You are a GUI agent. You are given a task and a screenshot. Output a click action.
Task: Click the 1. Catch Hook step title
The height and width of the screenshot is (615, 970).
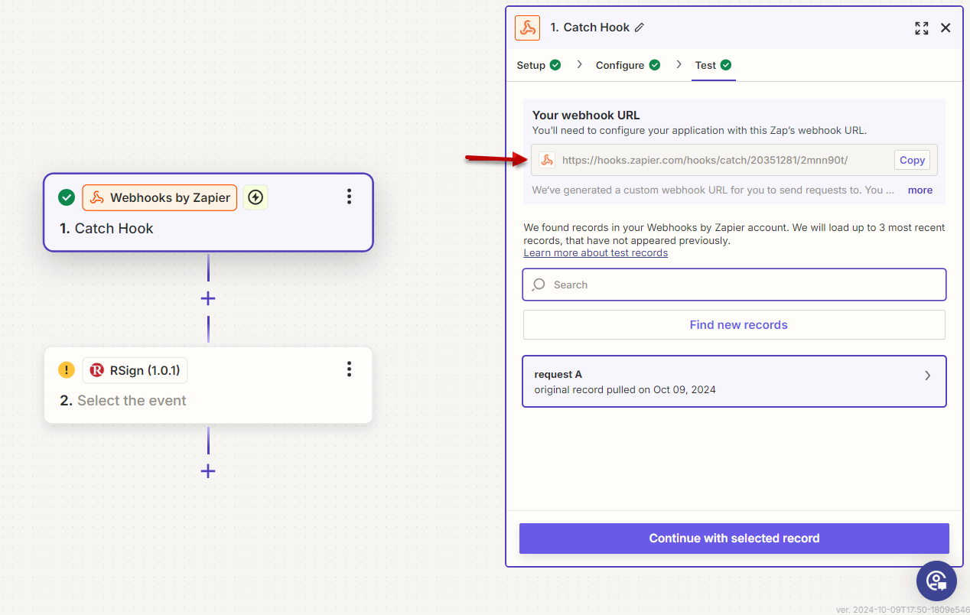coord(106,229)
